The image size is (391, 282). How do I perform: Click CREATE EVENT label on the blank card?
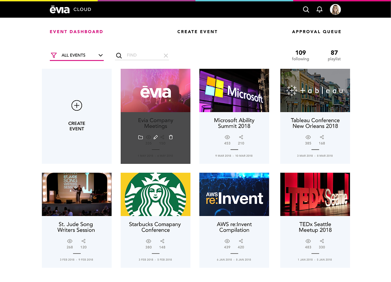click(77, 126)
